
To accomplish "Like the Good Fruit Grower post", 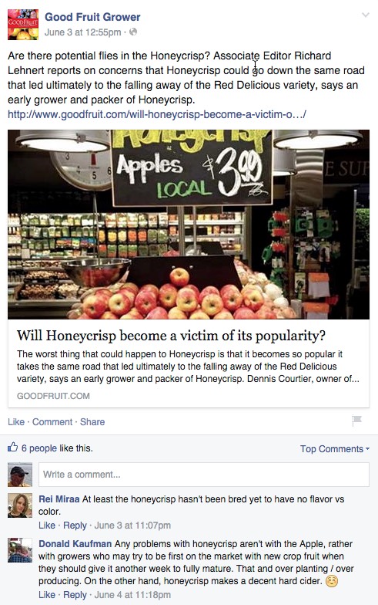I will (x=16, y=421).
